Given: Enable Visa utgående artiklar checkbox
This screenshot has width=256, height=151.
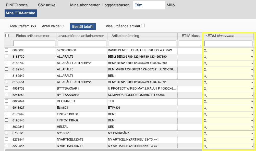Looking at the screenshot, I should tap(143, 26).
